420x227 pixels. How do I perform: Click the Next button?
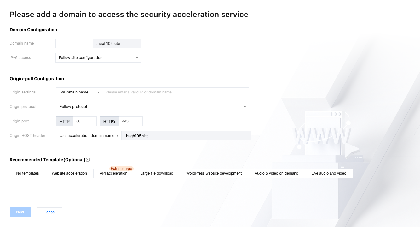pyautogui.click(x=20, y=212)
